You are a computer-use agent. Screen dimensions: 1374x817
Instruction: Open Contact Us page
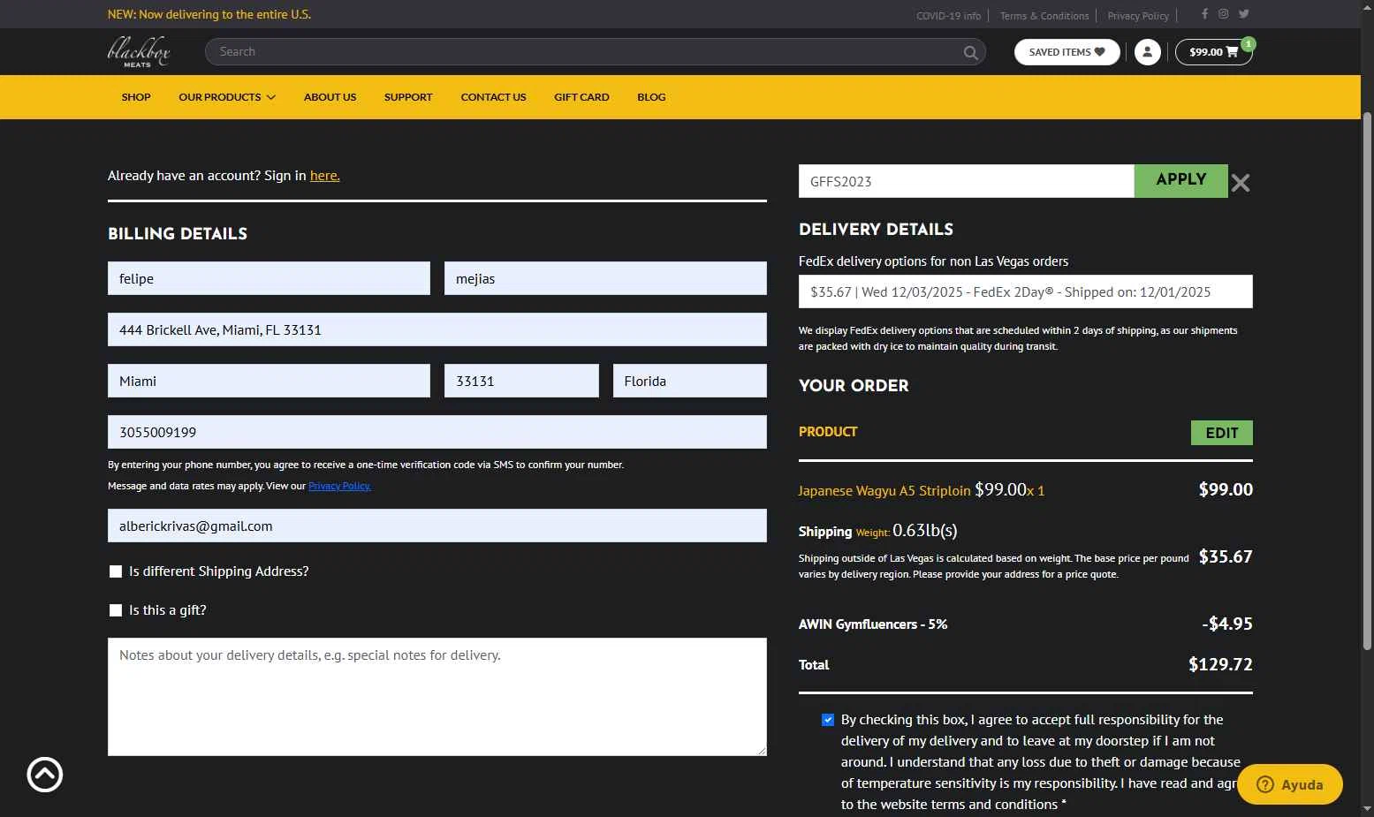pos(493,97)
